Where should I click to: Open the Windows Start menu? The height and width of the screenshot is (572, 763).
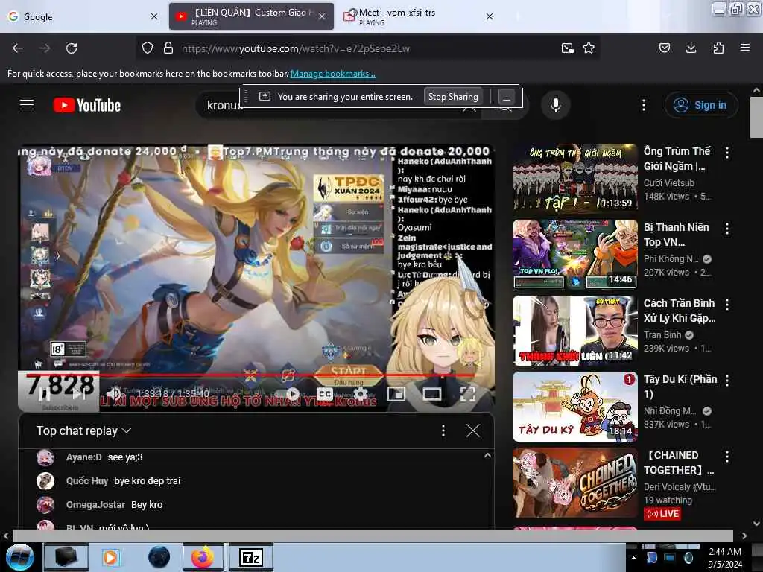coord(20,557)
